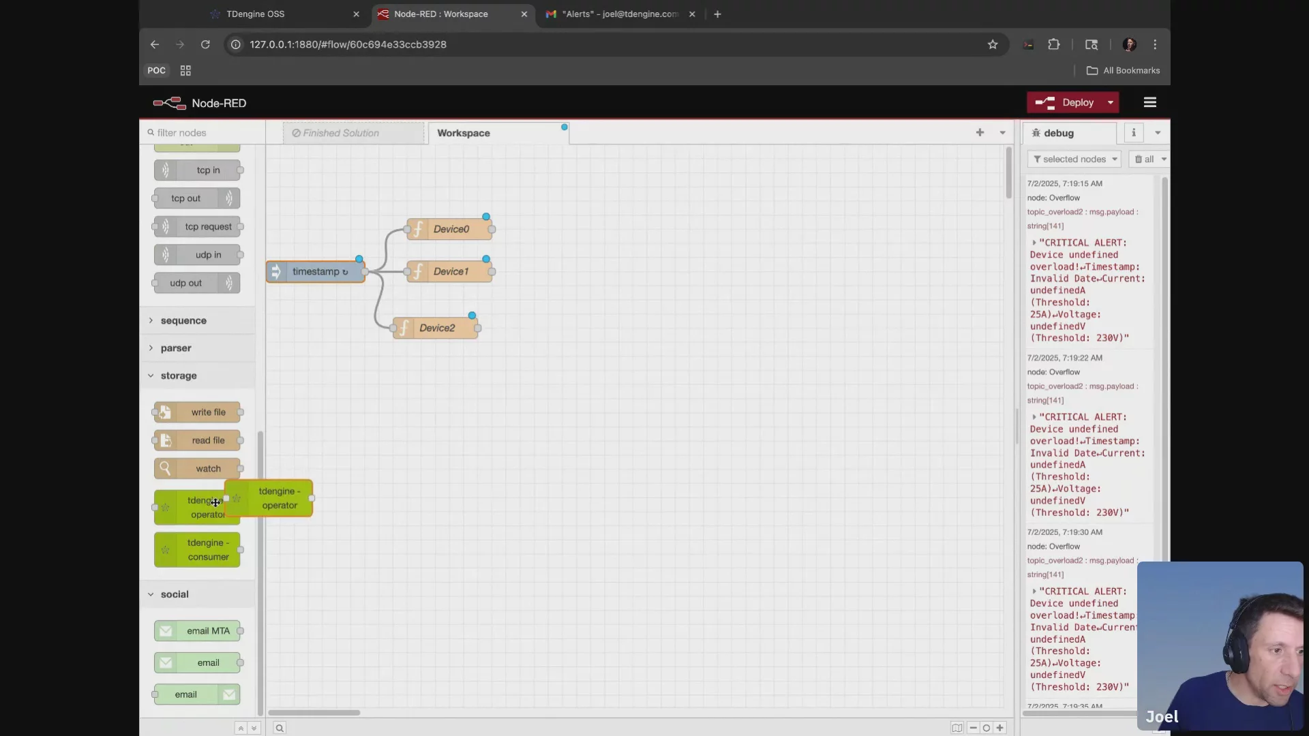Screen dimensions: 1309x736
Task: Select the read file storage node
Action: 197,440
